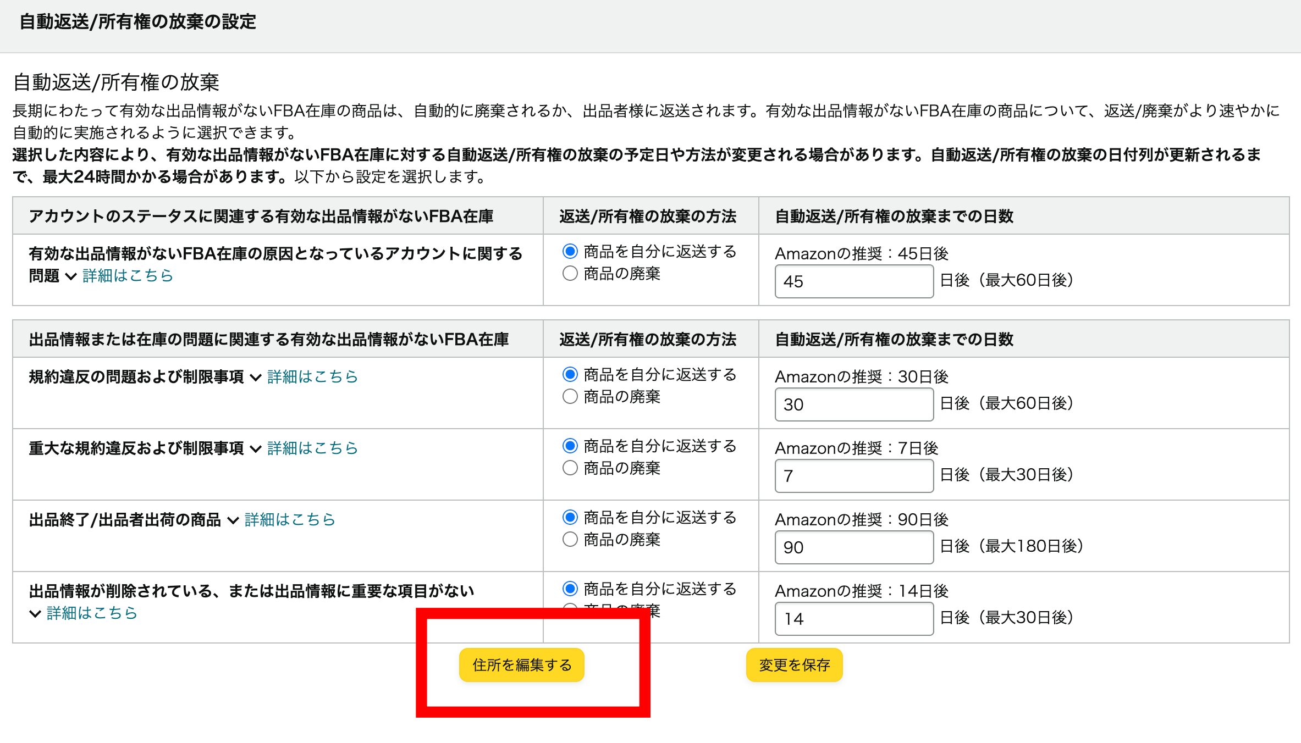Choose 商品を自分に返送する in 重大な規約違反 row
The height and width of the screenshot is (743, 1301).
[570, 446]
